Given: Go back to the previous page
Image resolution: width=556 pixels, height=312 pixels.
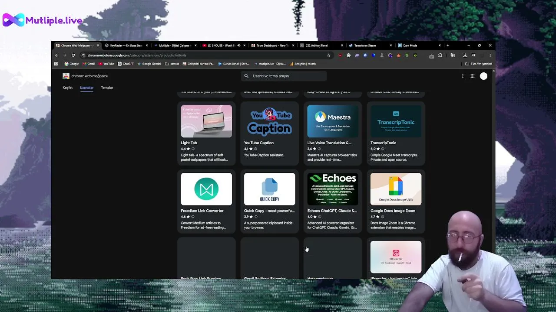Looking at the screenshot, I should click(x=56, y=55).
